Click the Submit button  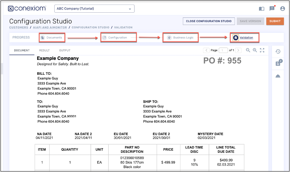(275, 21)
